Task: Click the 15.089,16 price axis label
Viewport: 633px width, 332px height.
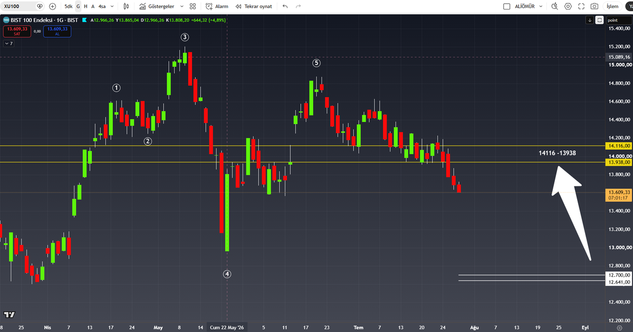Action: coord(619,56)
